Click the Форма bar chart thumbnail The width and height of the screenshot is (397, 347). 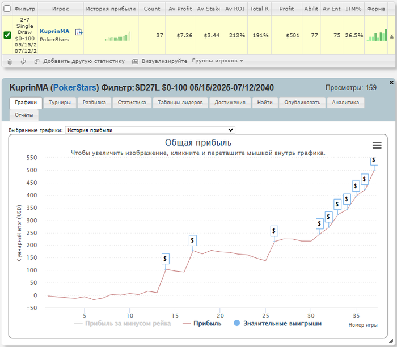pos(375,35)
